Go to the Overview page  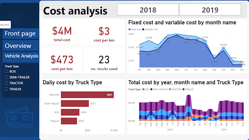(x=21, y=46)
